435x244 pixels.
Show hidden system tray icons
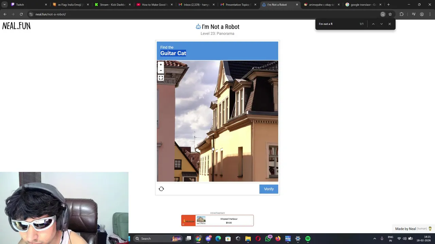375,239
